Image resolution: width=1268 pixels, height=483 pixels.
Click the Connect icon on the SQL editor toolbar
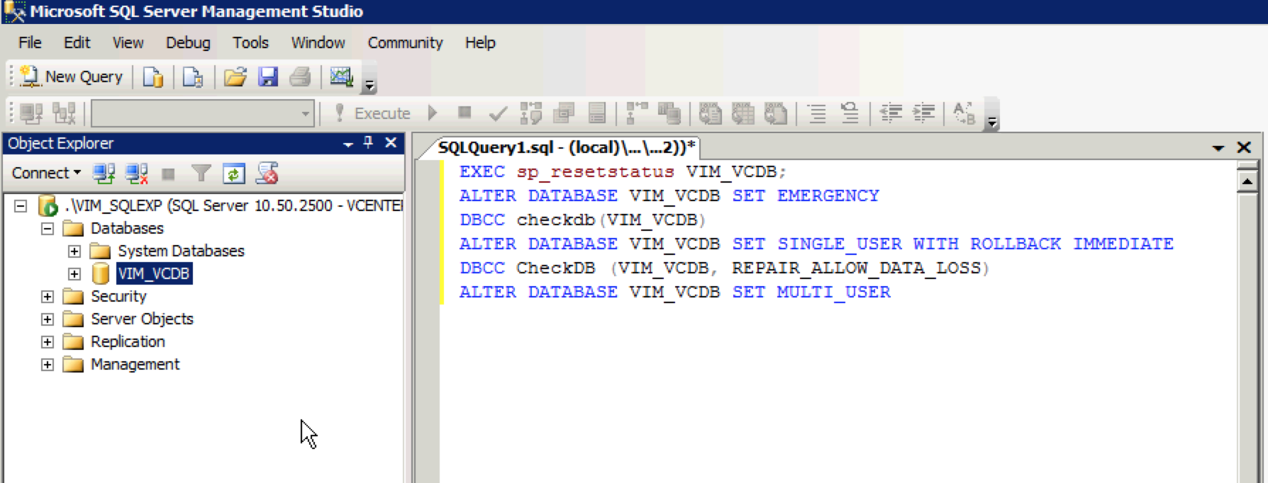tap(31, 113)
